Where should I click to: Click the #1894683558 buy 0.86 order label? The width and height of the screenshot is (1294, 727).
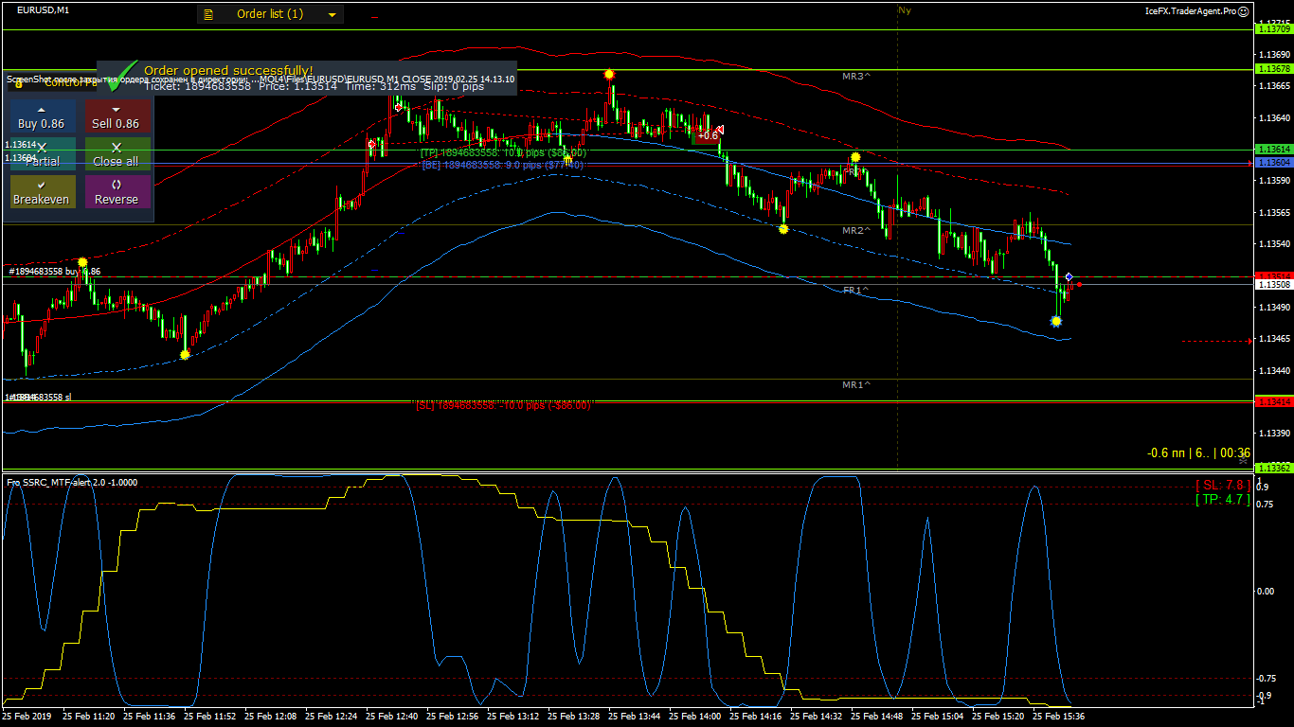54,272
